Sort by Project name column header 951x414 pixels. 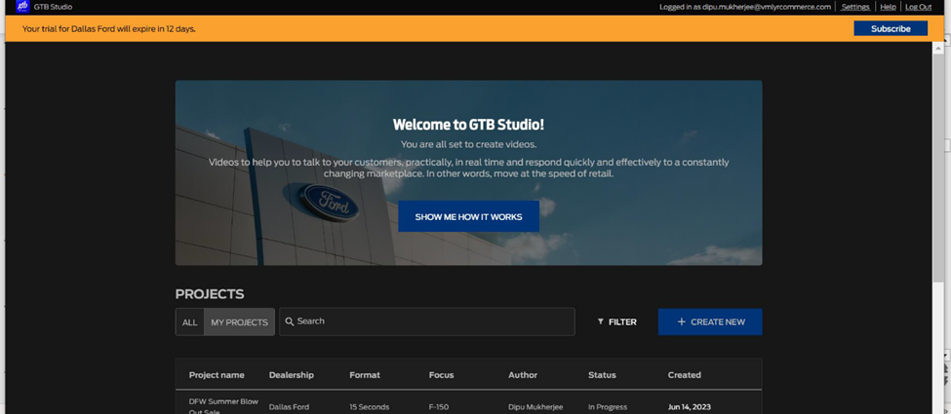tap(217, 375)
